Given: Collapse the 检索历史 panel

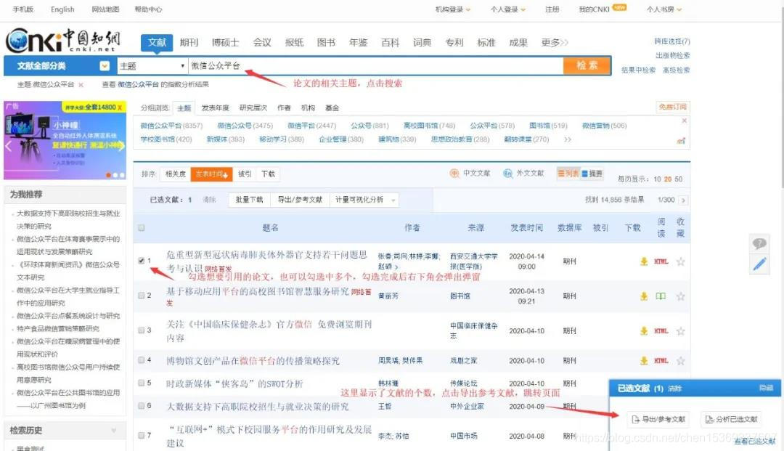Looking at the screenshot, I should pos(114,431).
